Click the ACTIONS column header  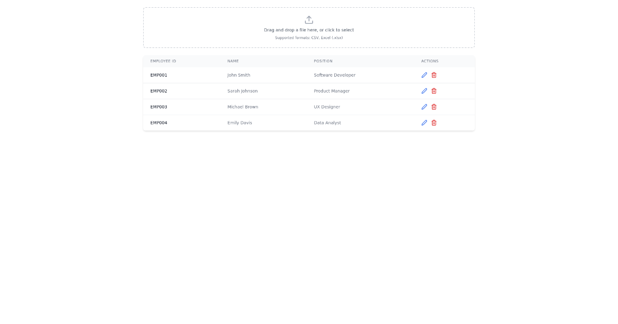430,61
